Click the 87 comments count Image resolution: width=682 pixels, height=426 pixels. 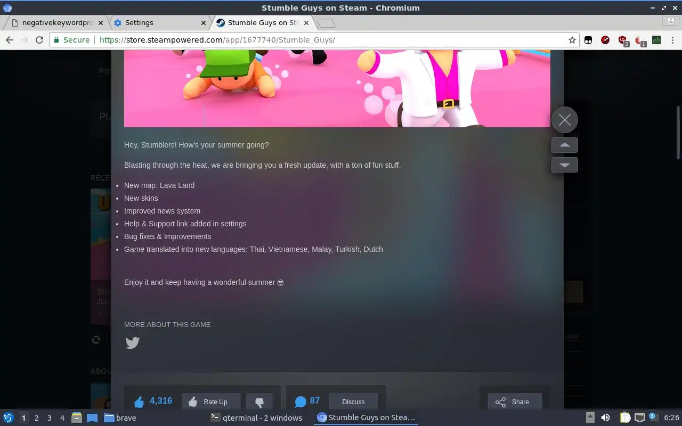tap(307, 401)
